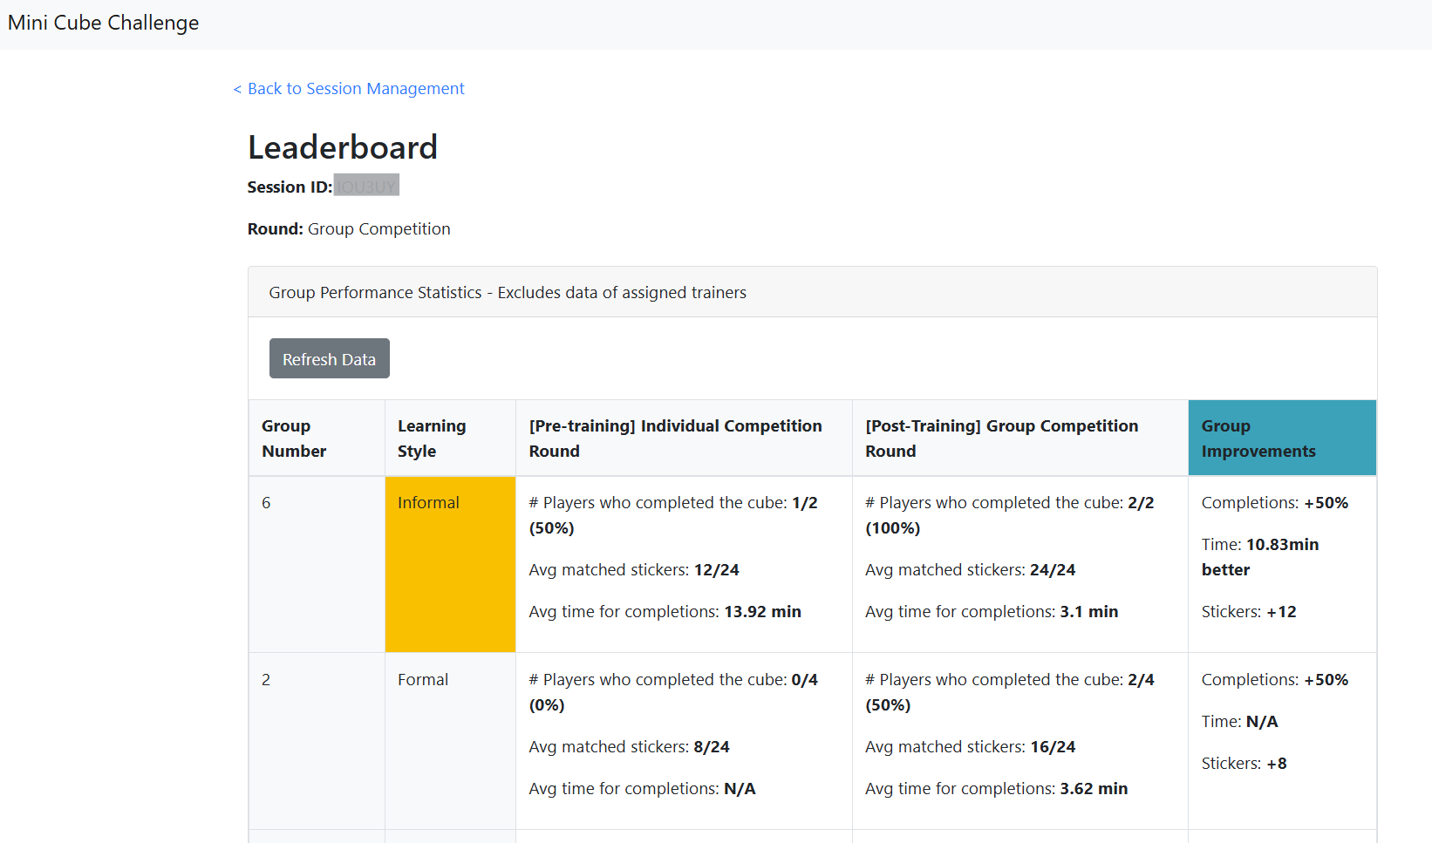Click 'Stickers: +8' improvement text

[x=1244, y=764]
